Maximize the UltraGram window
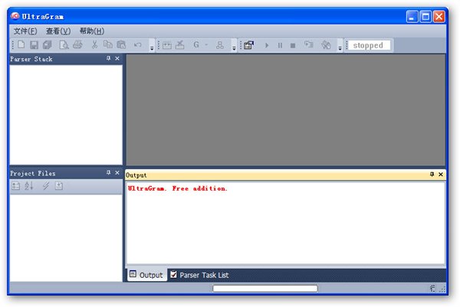460x307 pixels. 426,16
